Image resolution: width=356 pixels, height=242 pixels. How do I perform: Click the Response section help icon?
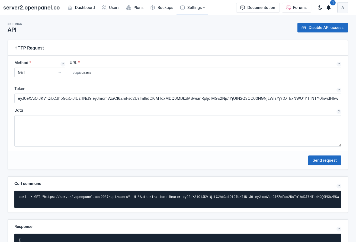pyautogui.click(x=339, y=229)
